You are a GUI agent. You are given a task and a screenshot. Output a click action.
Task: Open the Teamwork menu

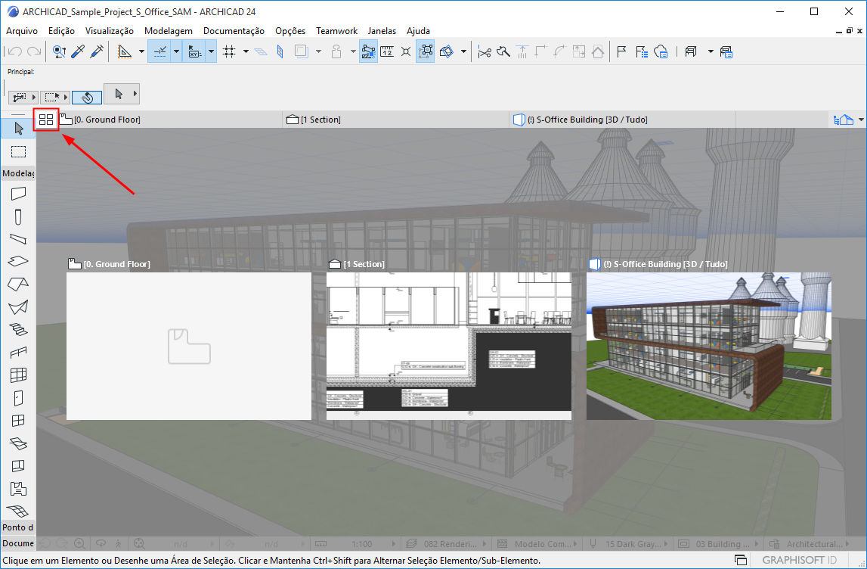click(x=336, y=31)
